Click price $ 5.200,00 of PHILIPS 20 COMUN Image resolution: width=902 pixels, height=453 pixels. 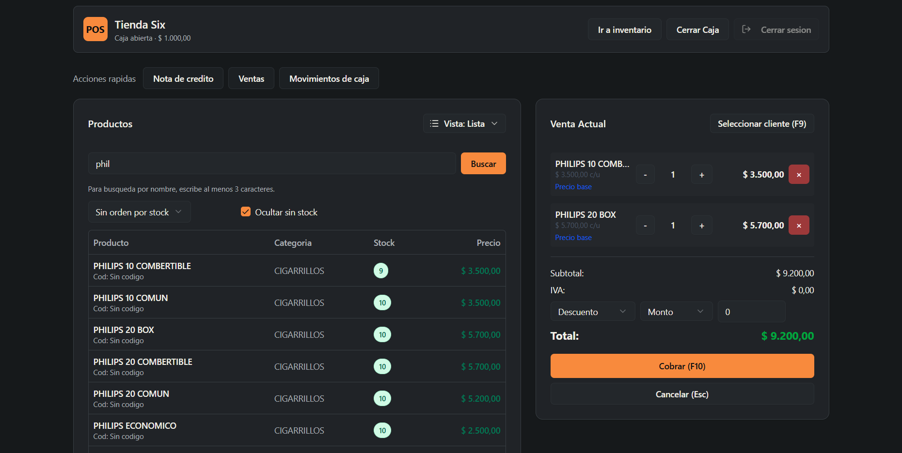[x=480, y=398]
